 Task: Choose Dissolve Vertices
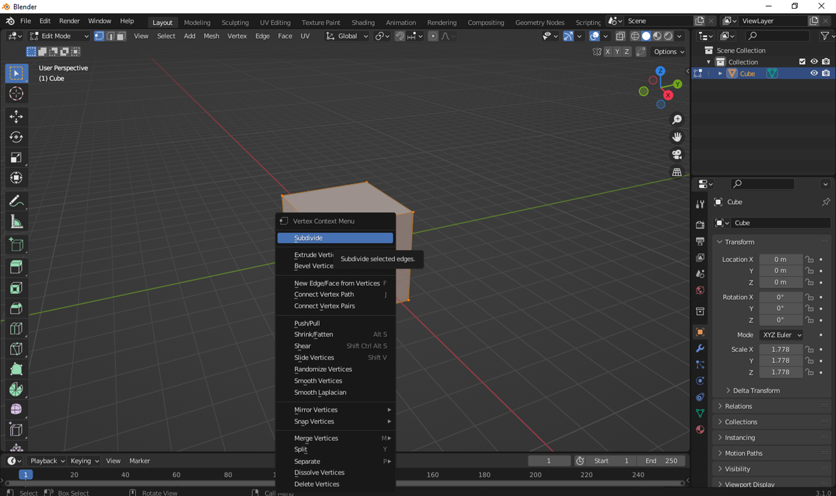pyautogui.click(x=335, y=472)
